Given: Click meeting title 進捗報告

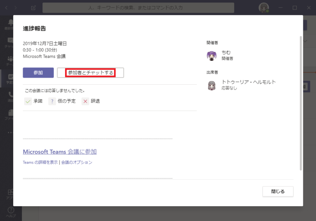Looking at the screenshot, I should [34, 28].
